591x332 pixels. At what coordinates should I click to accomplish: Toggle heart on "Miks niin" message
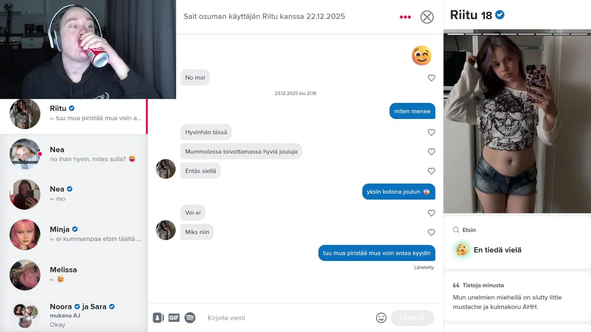pos(431,232)
